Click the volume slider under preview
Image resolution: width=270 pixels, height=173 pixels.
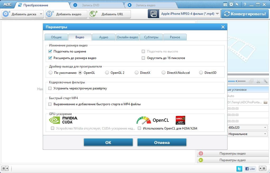pos(236,81)
